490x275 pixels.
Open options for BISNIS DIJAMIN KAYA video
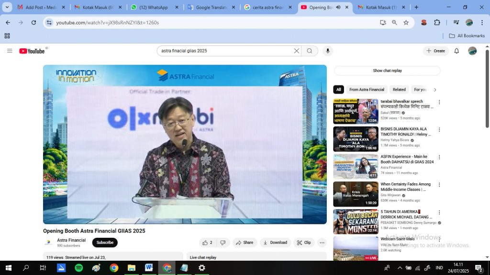439,130
